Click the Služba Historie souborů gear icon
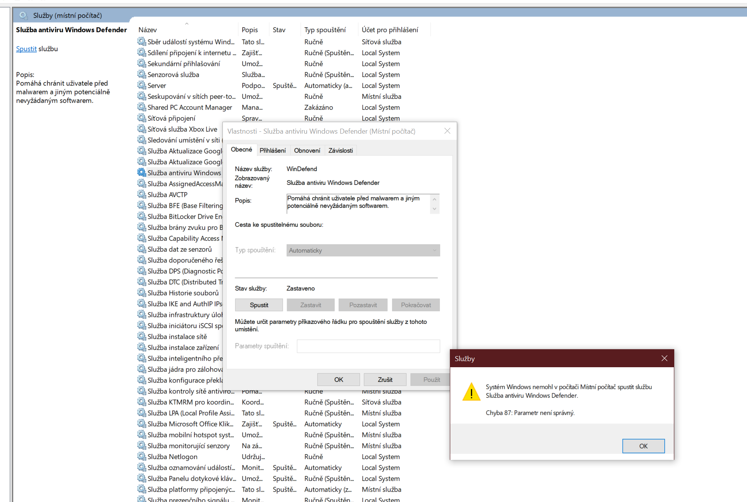Viewport: 747px width, 502px height. (x=142, y=293)
